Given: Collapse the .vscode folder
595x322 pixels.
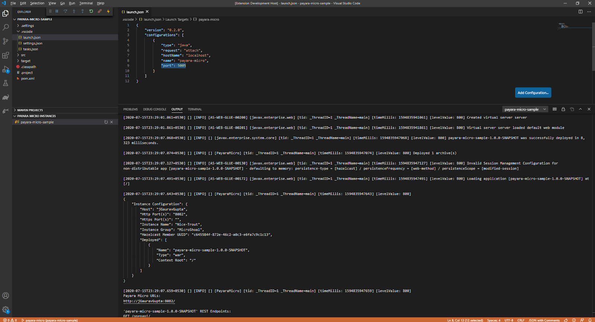Looking at the screenshot, I should pos(27,32).
